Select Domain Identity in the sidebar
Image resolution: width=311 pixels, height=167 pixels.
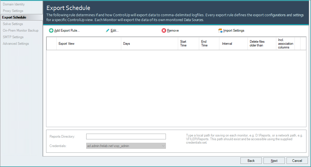pyautogui.click(x=14, y=4)
